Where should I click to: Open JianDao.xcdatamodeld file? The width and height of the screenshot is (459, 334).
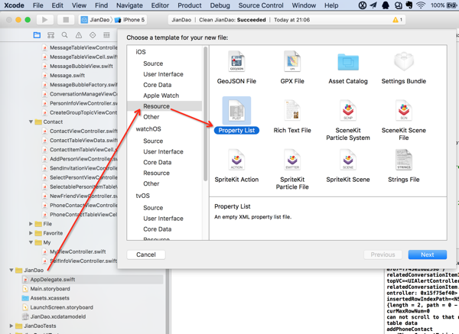pos(58,316)
